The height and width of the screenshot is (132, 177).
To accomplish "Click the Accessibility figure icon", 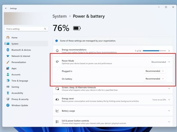I will click(x=8, y=93).
